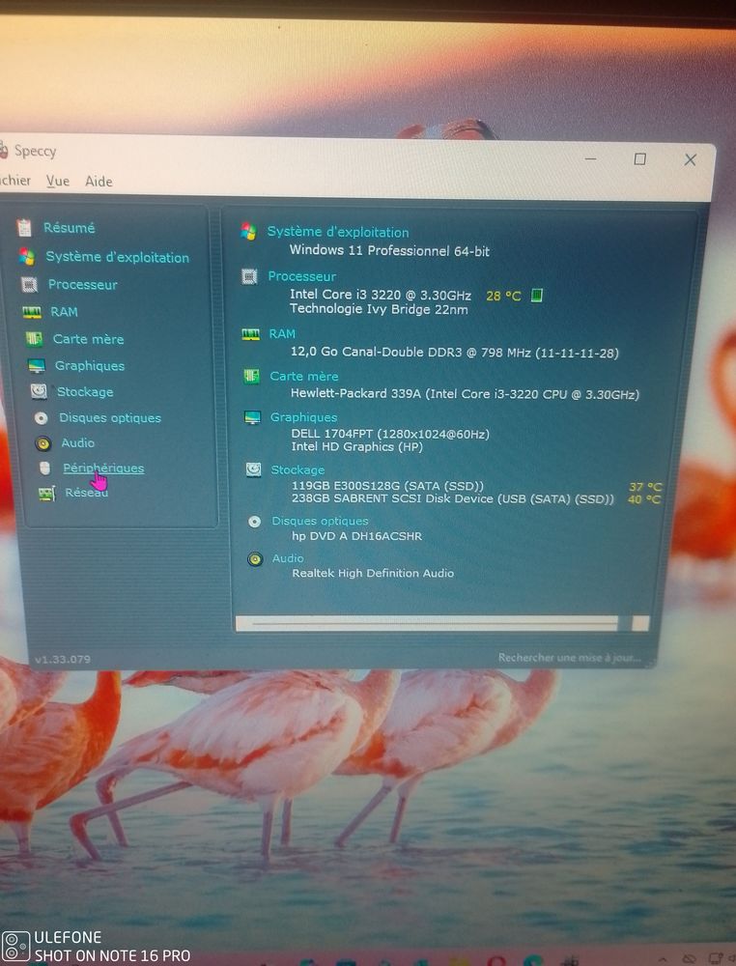Click the Stockage disk icon in sidebar
The width and height of the screenshot is (736, 966).
(x=39, y=391)
